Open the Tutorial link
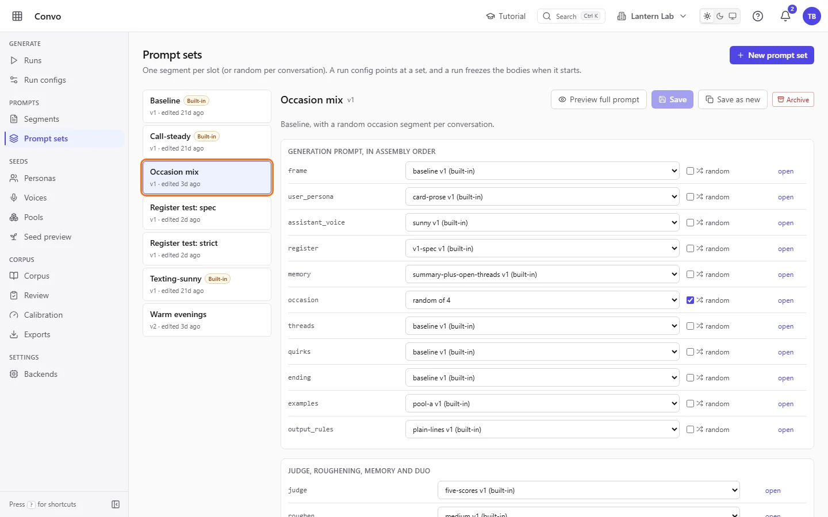Image resolution: width=828 pixels, height=517 pixels. 506,16
